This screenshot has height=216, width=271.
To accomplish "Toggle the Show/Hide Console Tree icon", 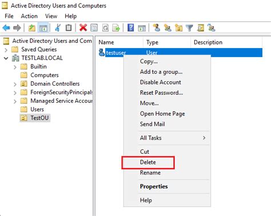I will 43,28.
